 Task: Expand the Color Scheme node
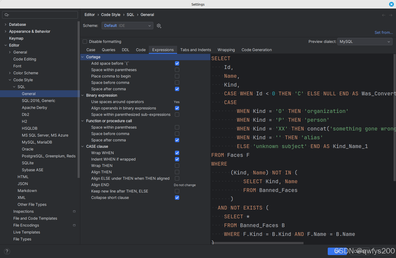coord(10,73)
